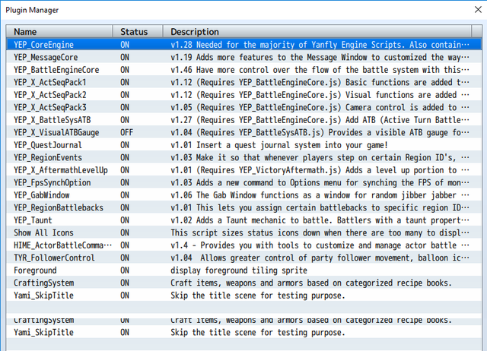Viewport: 487px width, 351px height.
Task: Click the 'Visual functions are added' description
Action: click(320, 95)
